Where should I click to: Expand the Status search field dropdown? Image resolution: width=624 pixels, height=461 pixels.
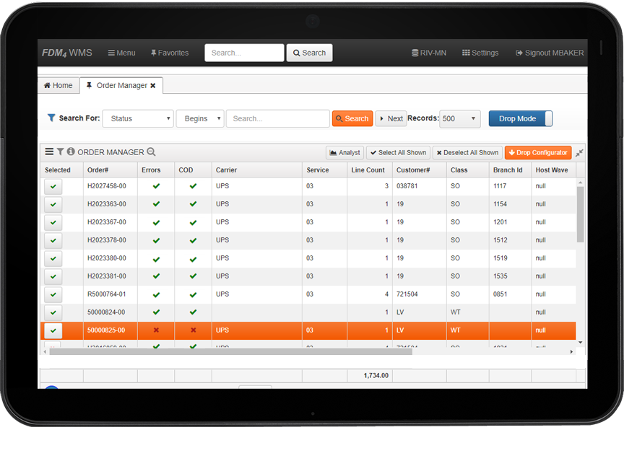(138, 119)
